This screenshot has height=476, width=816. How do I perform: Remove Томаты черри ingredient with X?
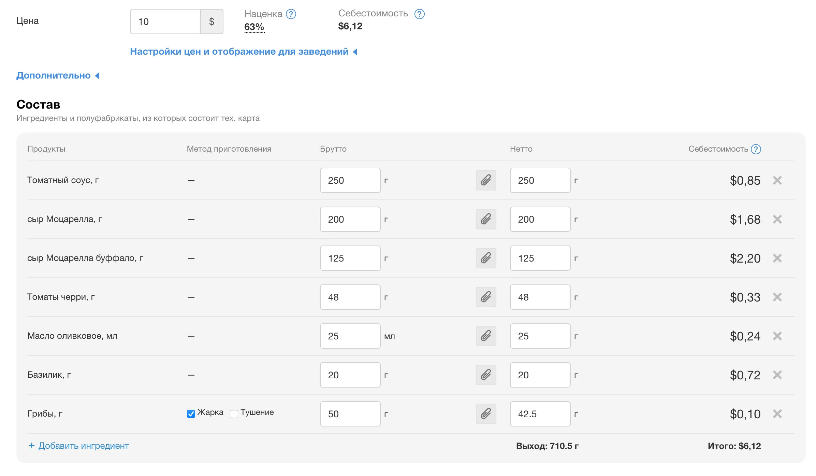777,297
